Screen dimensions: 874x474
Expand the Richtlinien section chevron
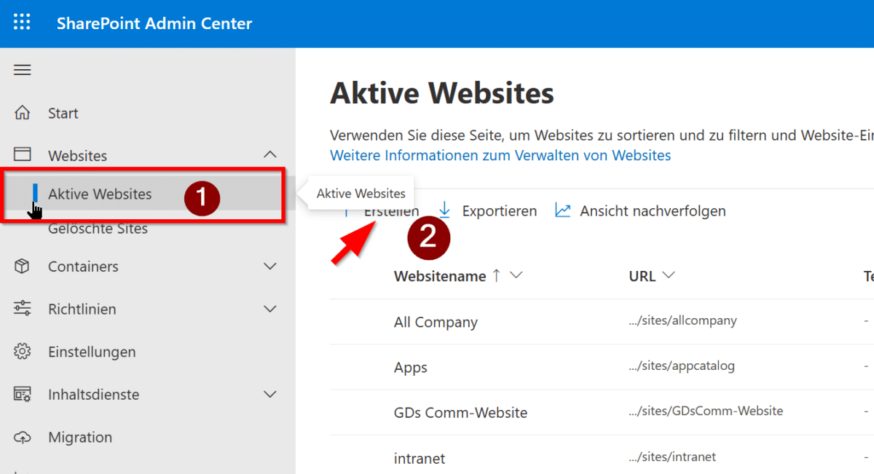pyautogui.click(x=270, y=309)
